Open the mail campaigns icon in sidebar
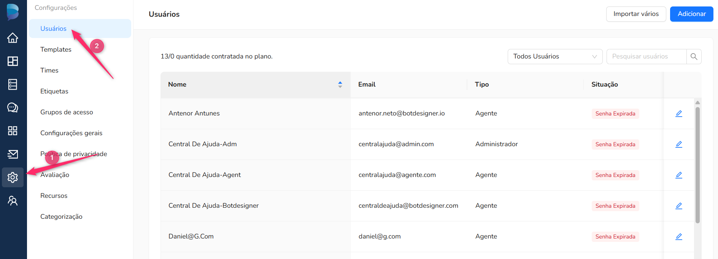Image resolution: width=718 pixels, height=259 pixels. pos(13,154)
